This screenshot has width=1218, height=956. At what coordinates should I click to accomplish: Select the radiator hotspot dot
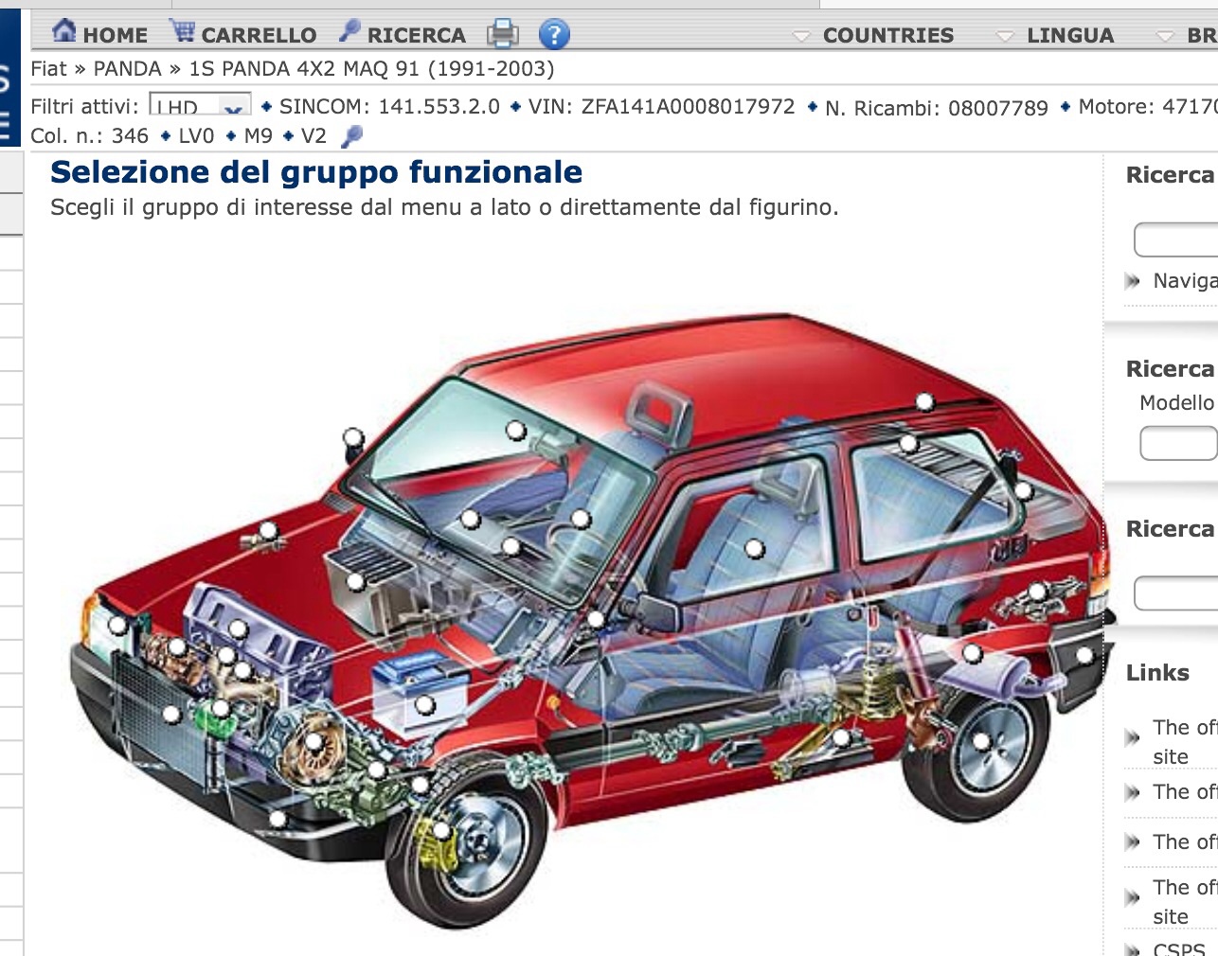171,715
